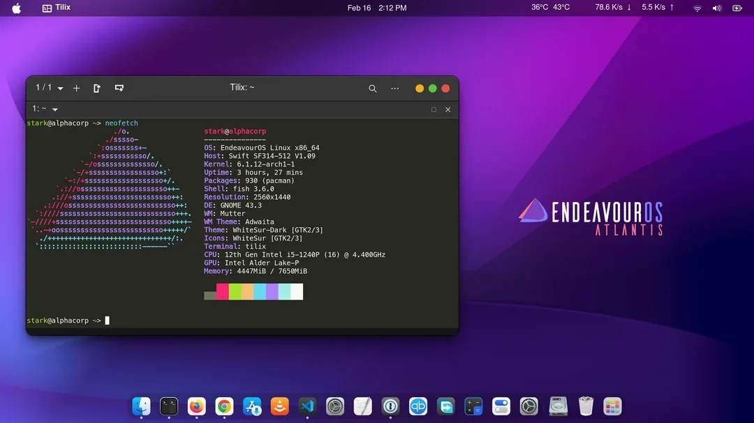Open the Wi-Fi status menu
The height and width of the screenshot is (423, 754).
697,8
